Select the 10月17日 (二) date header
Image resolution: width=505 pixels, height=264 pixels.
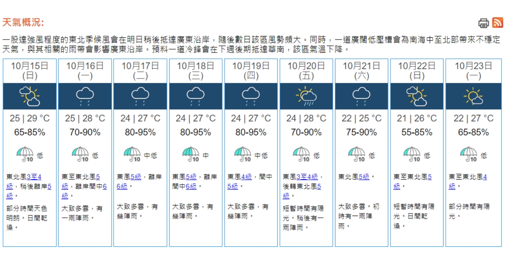tap(140, 71)
